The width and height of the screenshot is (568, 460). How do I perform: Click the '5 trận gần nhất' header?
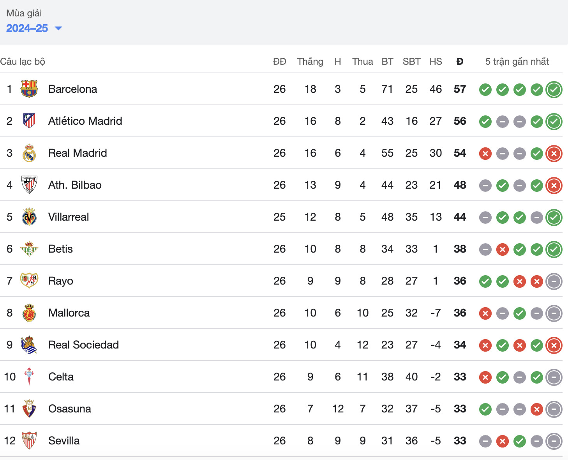[517, 62]
